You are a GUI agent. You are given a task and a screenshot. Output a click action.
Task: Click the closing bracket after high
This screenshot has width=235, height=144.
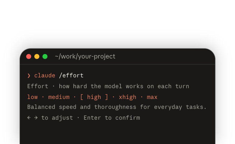106,97
